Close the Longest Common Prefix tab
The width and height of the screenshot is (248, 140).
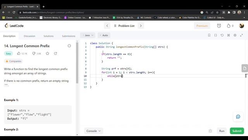[38, 7]
